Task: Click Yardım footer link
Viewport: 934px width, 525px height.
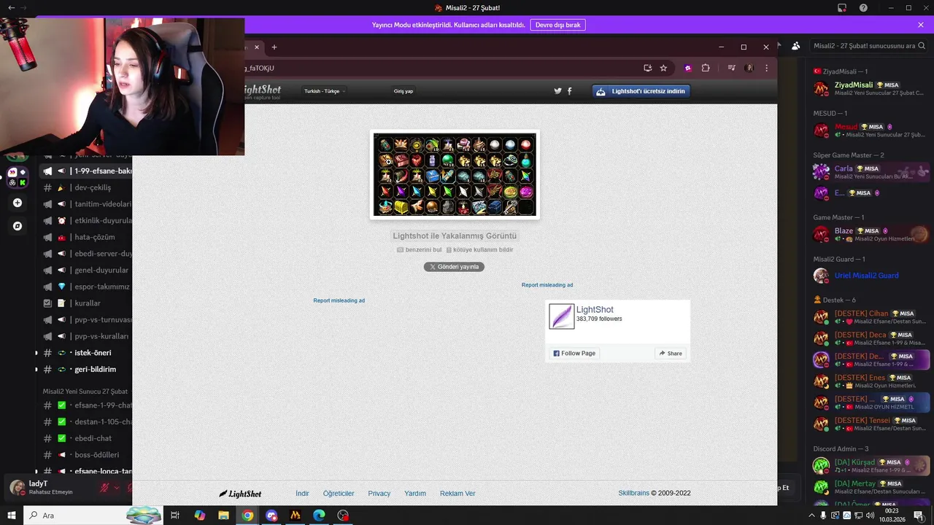Action: (x=415, y=494)
